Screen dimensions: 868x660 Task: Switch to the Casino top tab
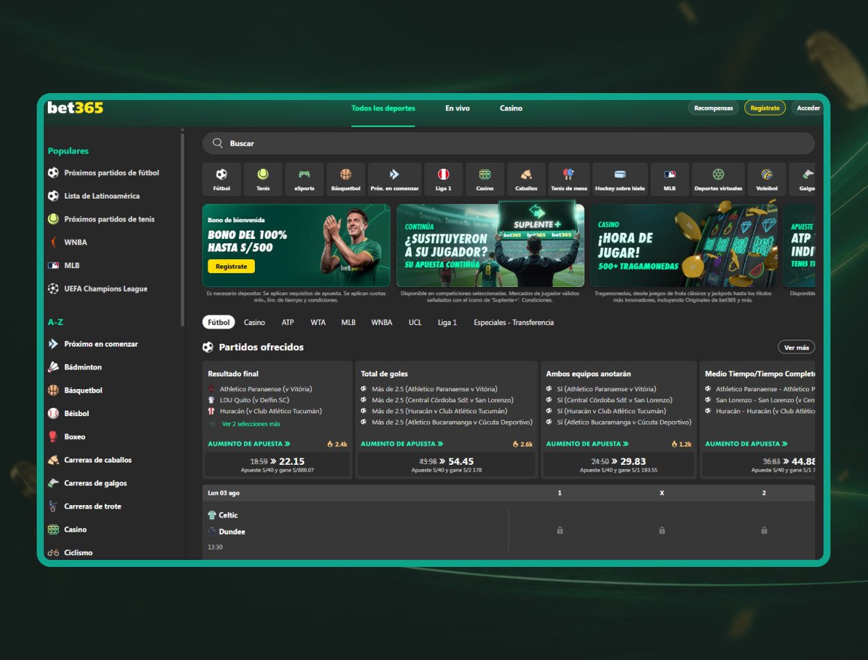pos(511,108)
